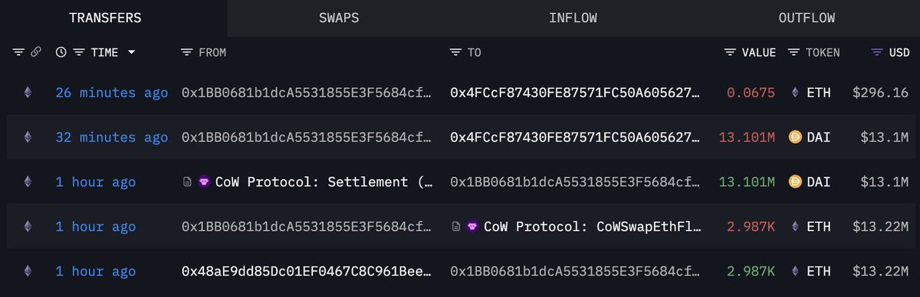Viewport: 920px width, 297px height.
Task: Switch to the SWAPS tab
Action: point(339,18)
